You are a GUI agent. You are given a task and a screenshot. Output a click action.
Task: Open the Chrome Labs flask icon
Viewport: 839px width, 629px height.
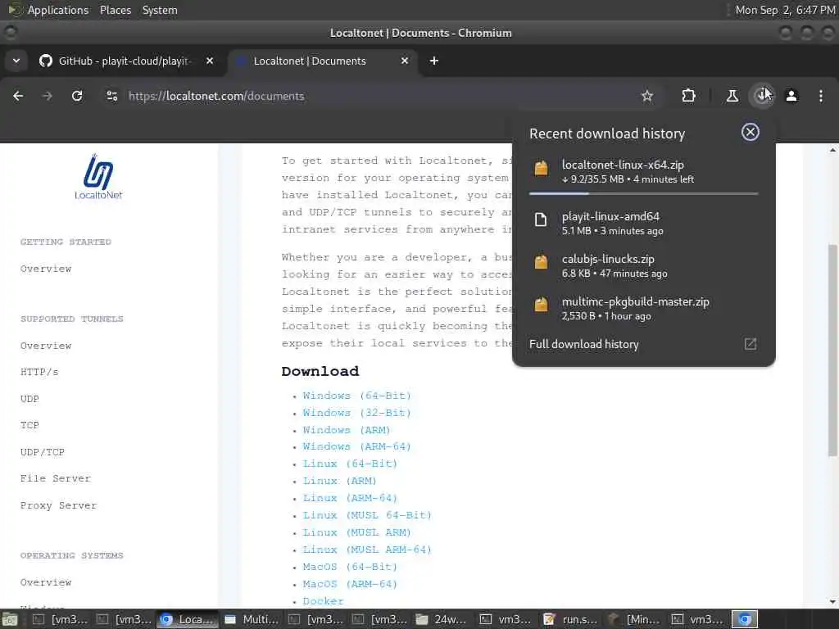point(732,96)
